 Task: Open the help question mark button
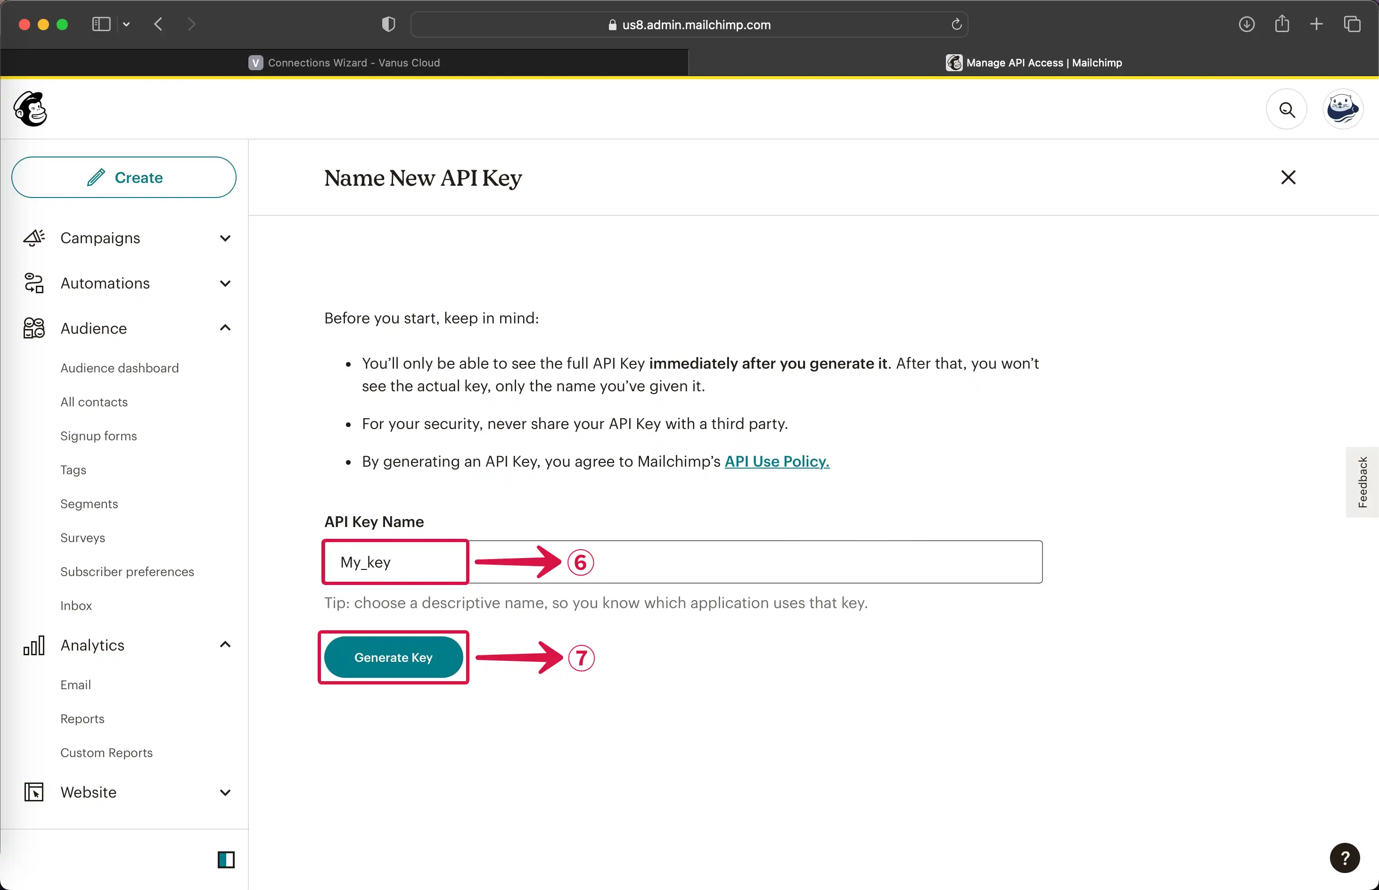(x=1344, y=857)
